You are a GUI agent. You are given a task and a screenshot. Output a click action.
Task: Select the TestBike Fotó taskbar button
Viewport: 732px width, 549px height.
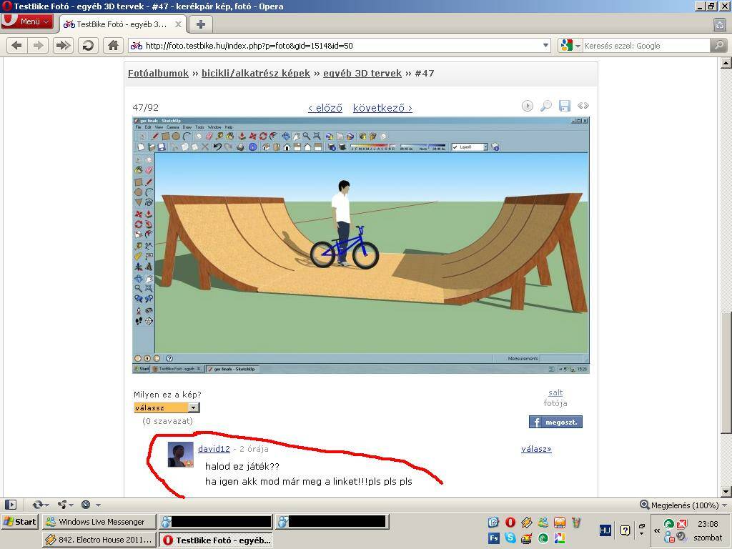click(216, 540)
